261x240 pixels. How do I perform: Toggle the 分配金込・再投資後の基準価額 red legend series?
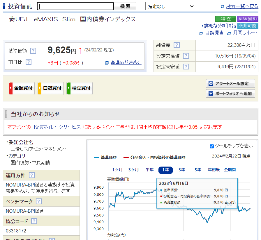point(154,157)
